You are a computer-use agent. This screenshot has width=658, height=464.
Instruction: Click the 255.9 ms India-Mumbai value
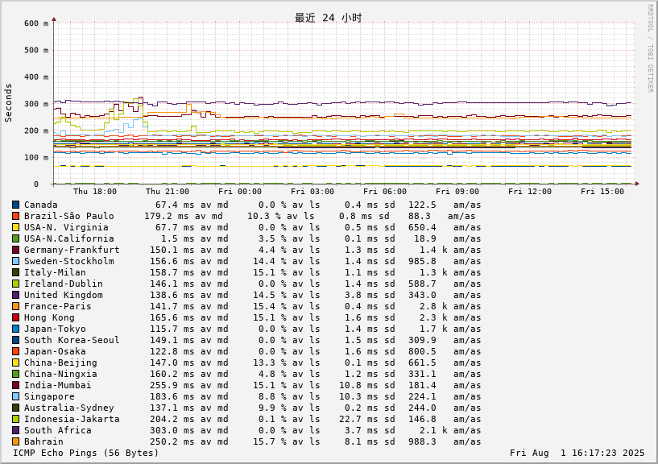click(x=172, y=386)
